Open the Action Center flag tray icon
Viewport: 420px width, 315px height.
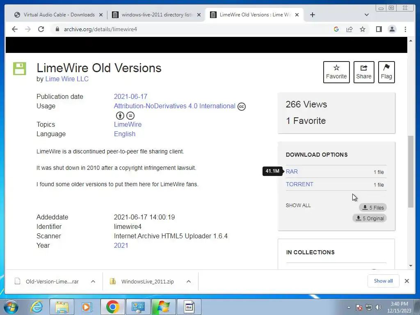(x=359, y=308)
